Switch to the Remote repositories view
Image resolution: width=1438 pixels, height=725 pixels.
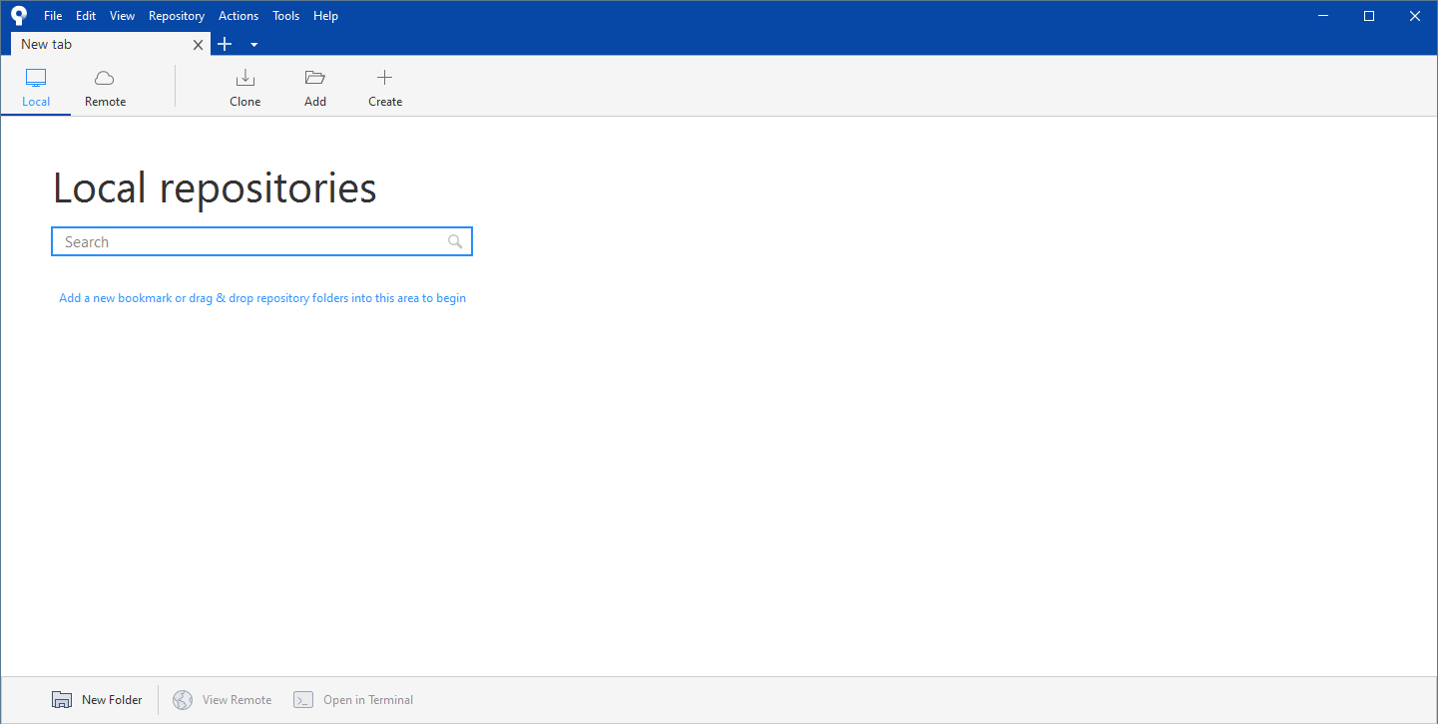coord(104,86)
